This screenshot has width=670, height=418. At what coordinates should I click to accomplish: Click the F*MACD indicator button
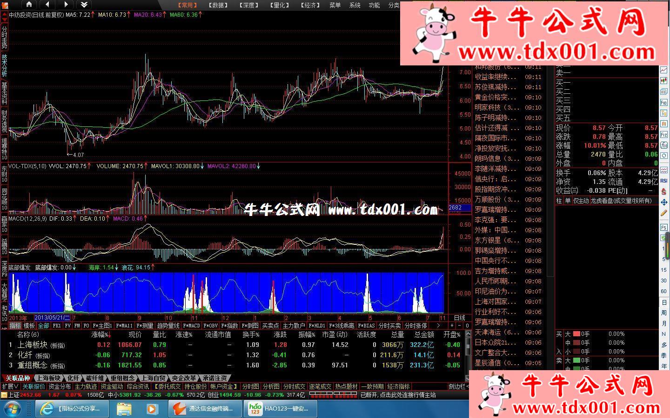tap(191, 326)
